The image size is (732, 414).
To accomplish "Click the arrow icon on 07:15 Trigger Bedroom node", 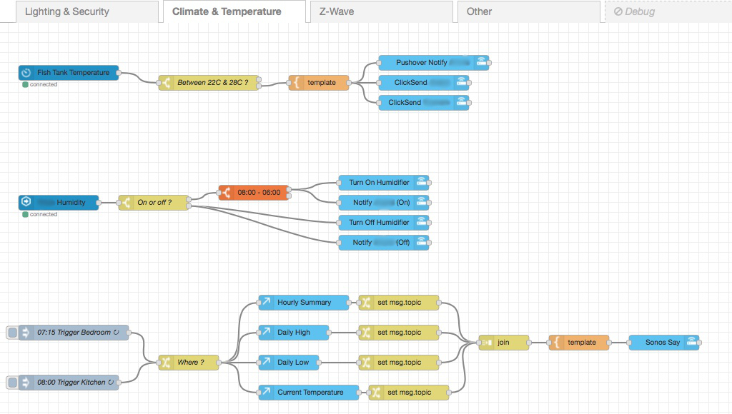I will point(26,333).
